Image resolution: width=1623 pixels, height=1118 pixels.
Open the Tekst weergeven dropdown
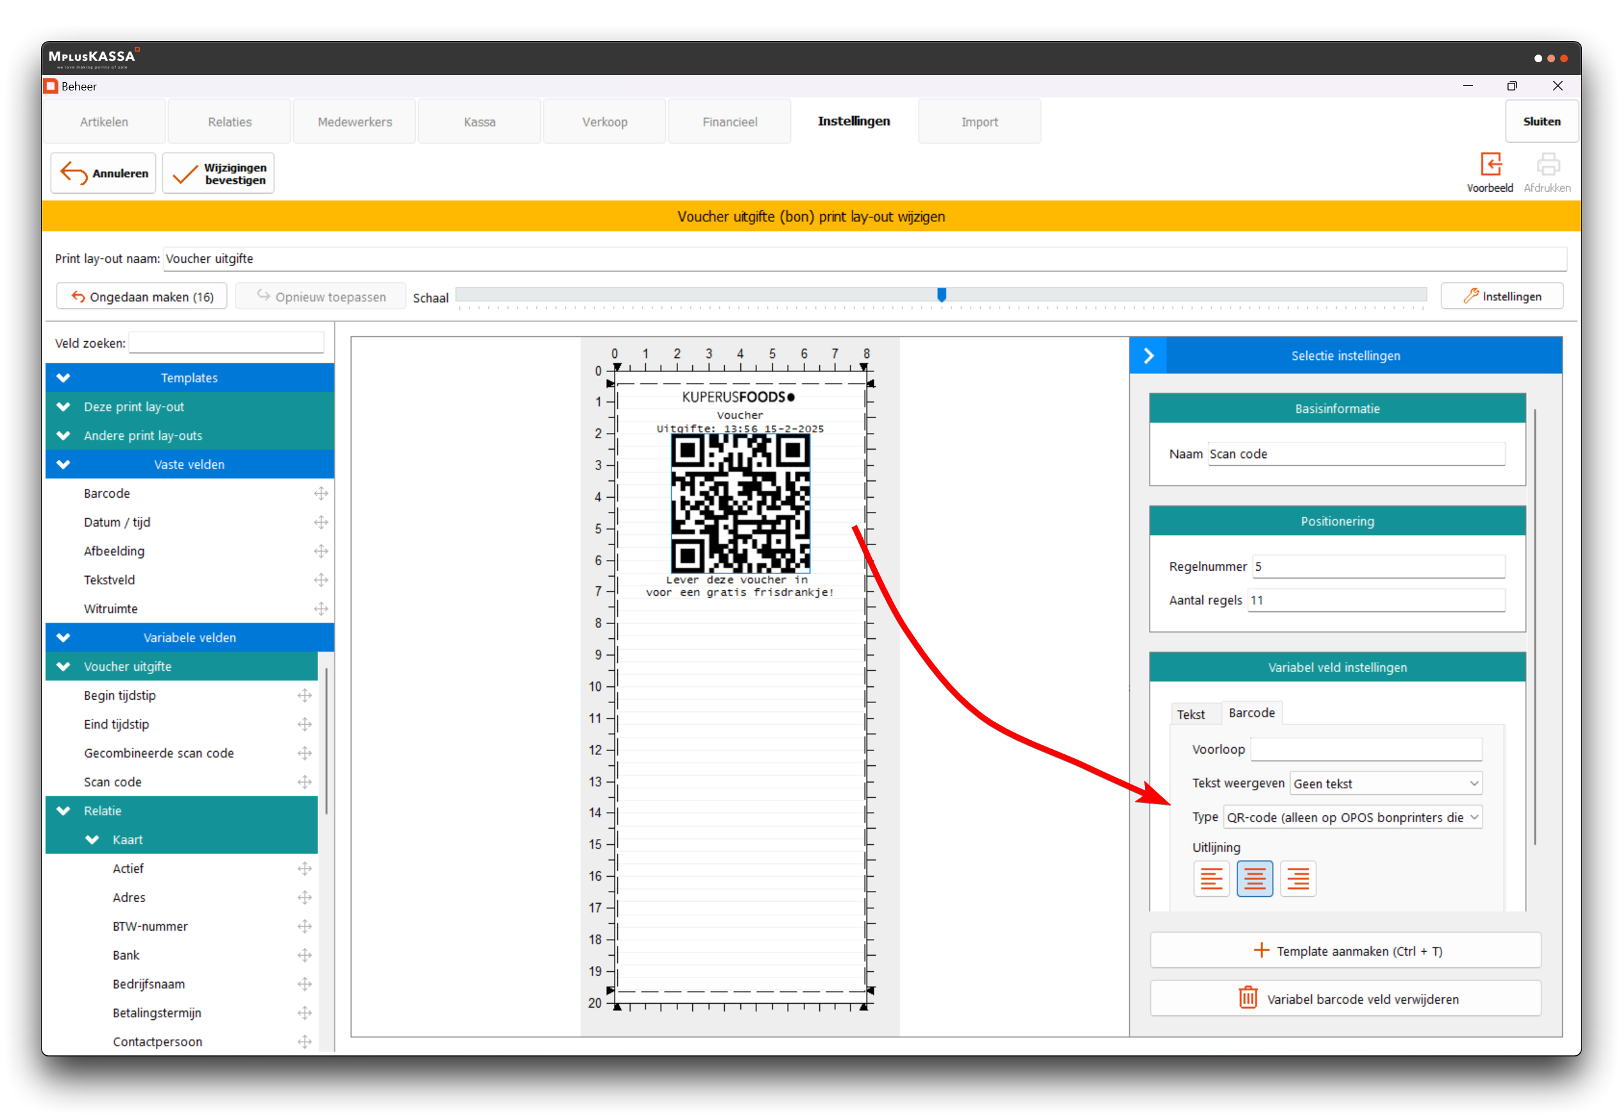coord(1386,784)
